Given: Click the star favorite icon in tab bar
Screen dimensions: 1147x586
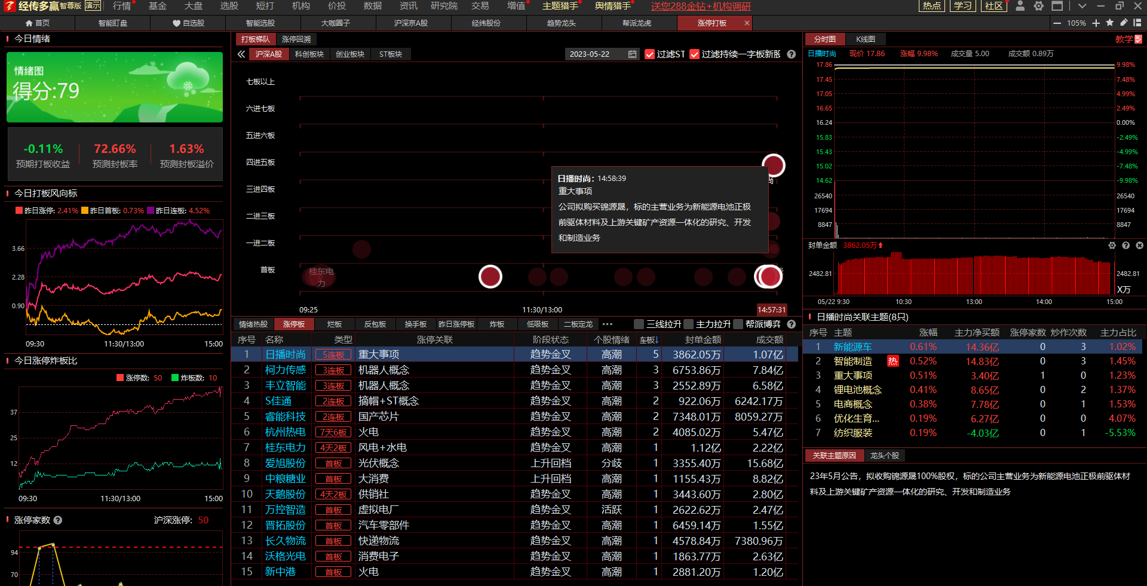Looking at the screenshot, I should [x=1110, y=23].
